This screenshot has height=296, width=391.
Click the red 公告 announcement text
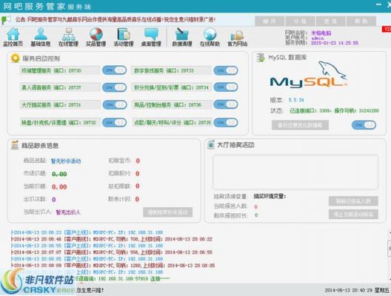[x=116, y=19]
